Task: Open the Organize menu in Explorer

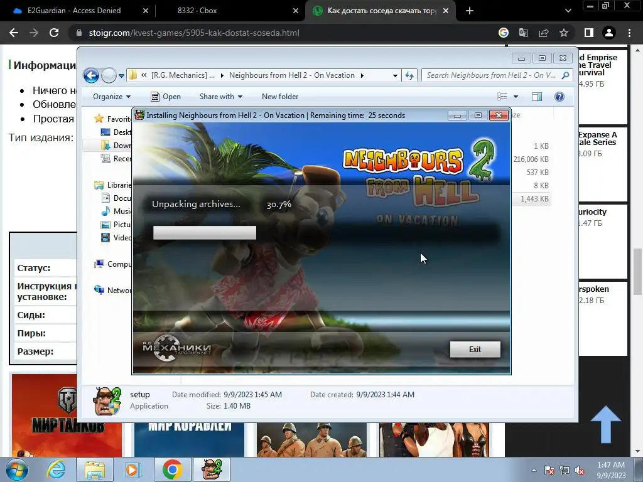Action: point(112,97)
